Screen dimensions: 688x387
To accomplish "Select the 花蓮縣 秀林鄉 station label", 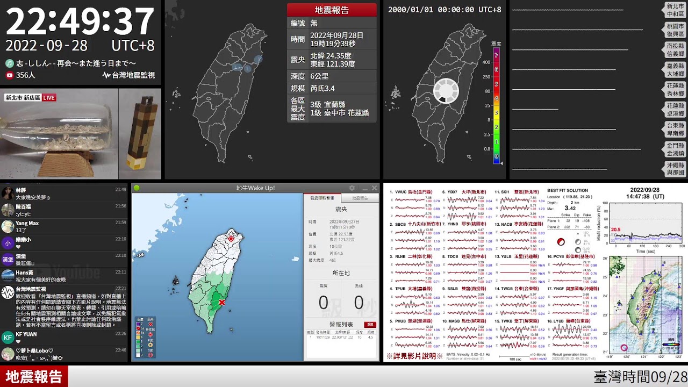I will click(675, 90).
